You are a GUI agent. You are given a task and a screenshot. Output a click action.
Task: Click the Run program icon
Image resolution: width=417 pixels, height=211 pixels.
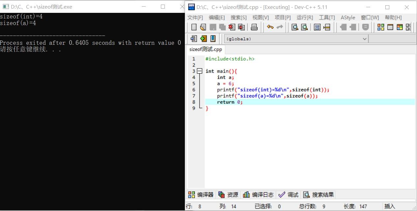pyautogui.click(x=390, y=27)
